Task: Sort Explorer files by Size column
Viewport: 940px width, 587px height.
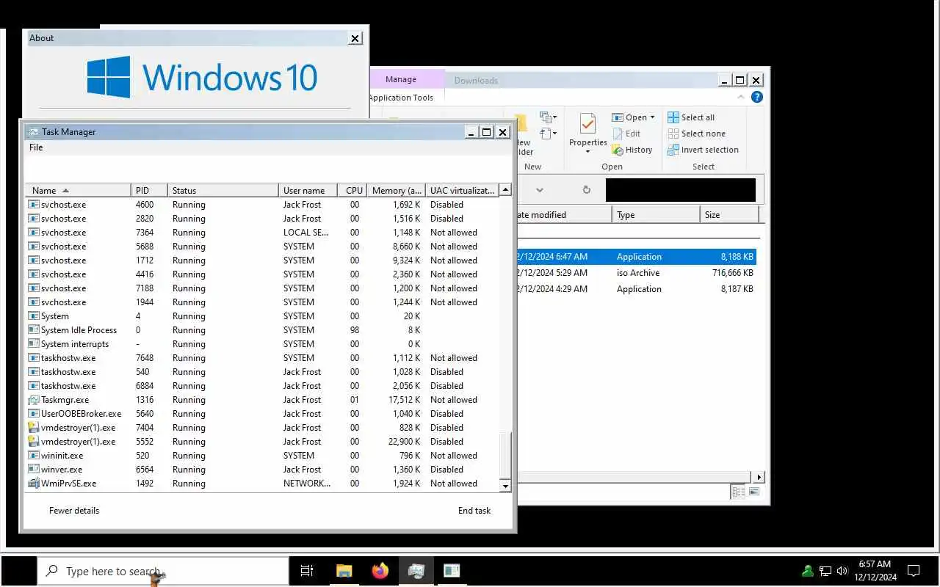Action: coord(729,215)
